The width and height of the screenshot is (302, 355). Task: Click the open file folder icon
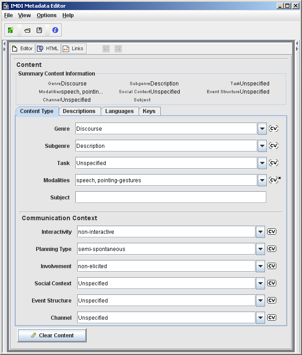coord(27,30)
